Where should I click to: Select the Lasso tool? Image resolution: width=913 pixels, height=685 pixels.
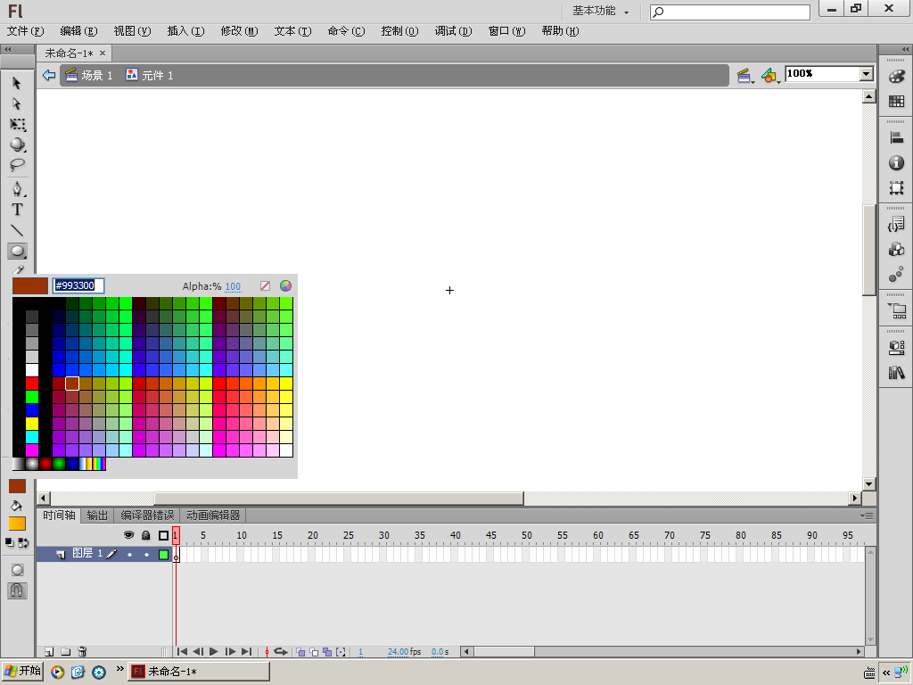[17, 165]
